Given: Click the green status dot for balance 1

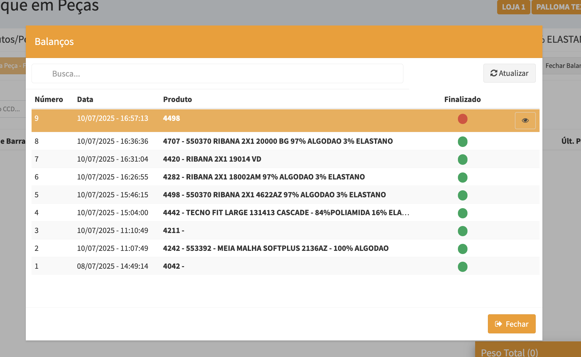Looking at the screenshot, I should pos(462,266).
